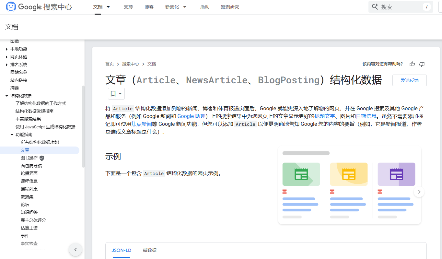This screenshot has height=259, width=442.
Task: Expand the 本地功能 tree section
Action: 7,49
